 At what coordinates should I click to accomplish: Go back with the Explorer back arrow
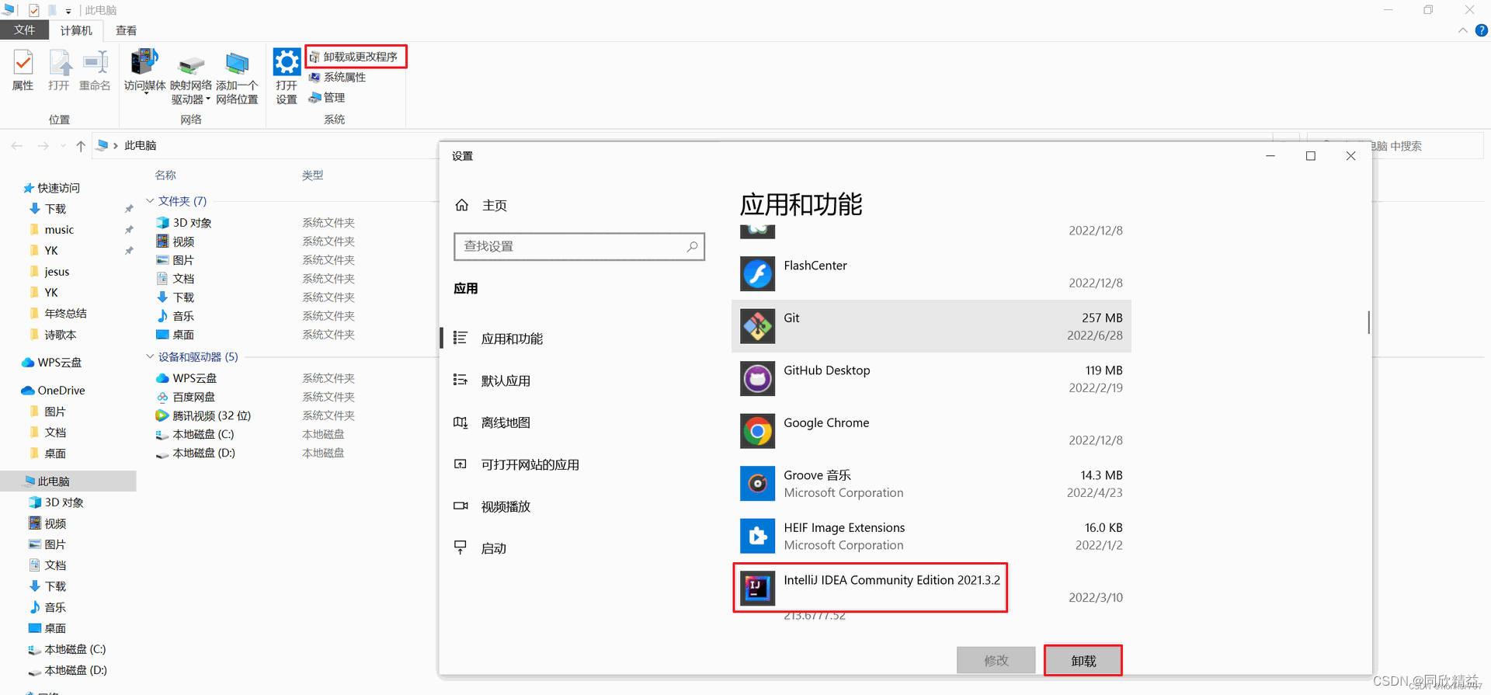17,145
